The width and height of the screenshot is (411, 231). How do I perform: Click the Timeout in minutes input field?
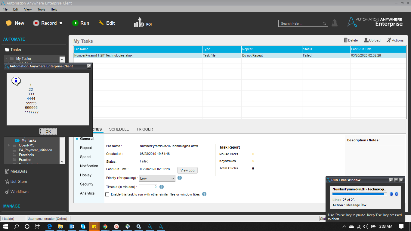(148, 187)
